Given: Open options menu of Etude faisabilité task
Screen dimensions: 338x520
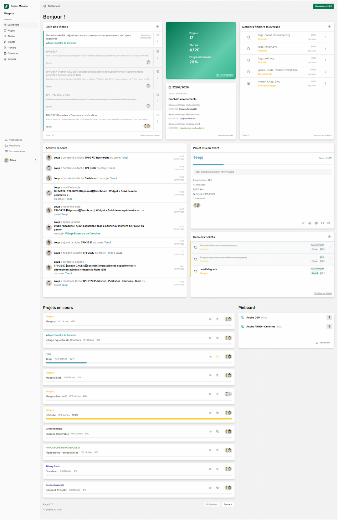Looking at the screenshot, I should (x=158, y=41).
